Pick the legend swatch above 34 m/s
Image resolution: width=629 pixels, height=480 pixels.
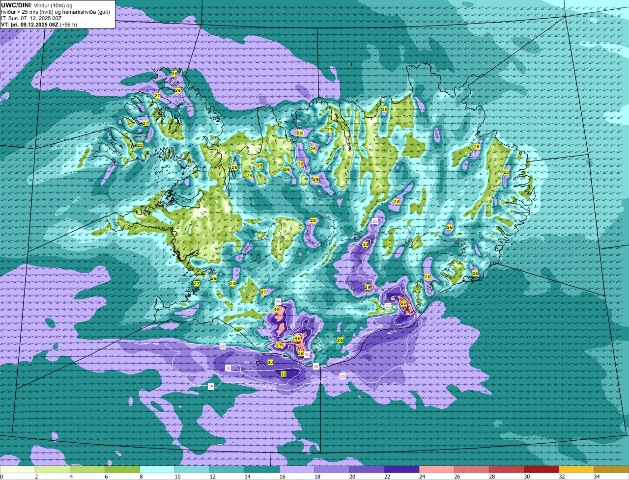(611, 470)
